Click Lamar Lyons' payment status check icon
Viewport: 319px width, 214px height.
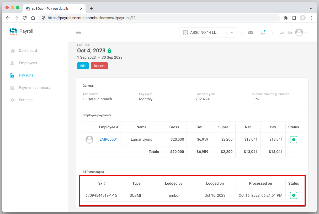tap(293, 140)
